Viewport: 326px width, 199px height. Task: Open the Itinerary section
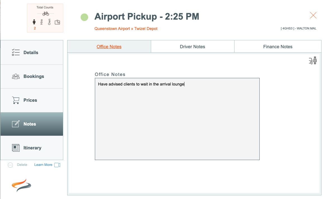(x=32, y=148)
